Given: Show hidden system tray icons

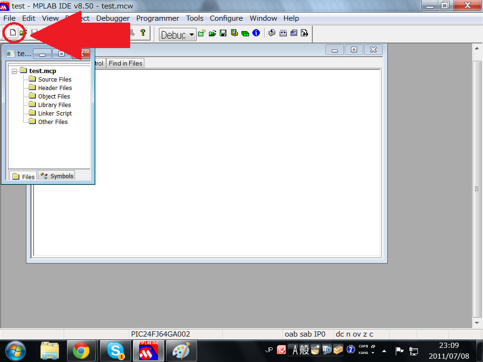Looking at the screenshot, I should (384, 351).
